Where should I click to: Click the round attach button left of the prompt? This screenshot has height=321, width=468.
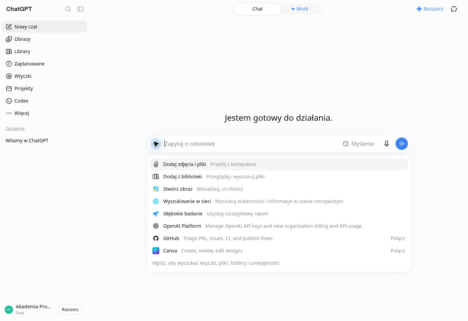[156, 144]
